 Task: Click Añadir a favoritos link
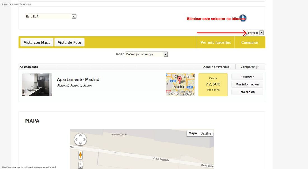click(216, 67)
